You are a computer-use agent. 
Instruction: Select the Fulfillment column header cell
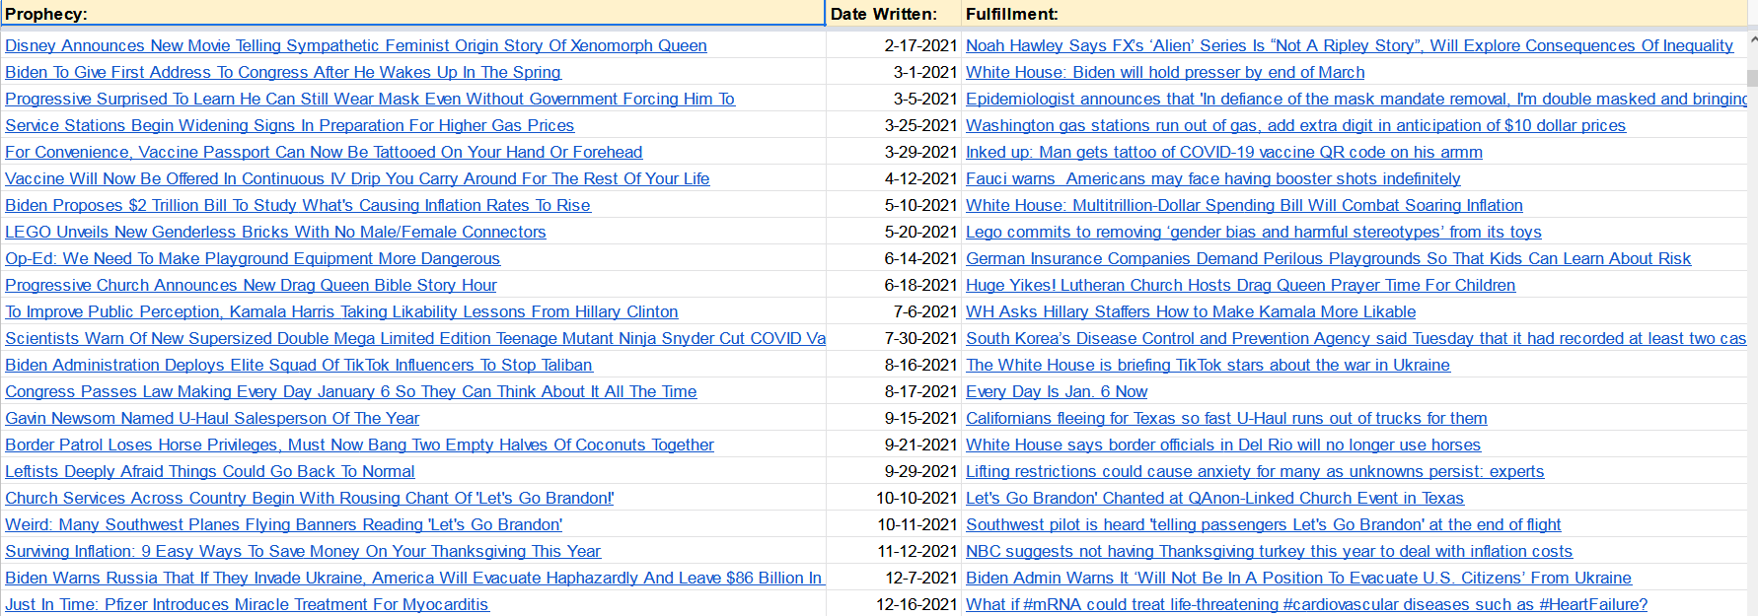pos(1355,14)
